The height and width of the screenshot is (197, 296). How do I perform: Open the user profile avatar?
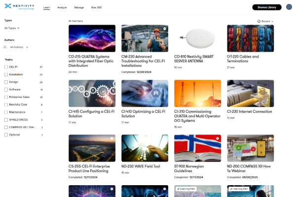288,7
